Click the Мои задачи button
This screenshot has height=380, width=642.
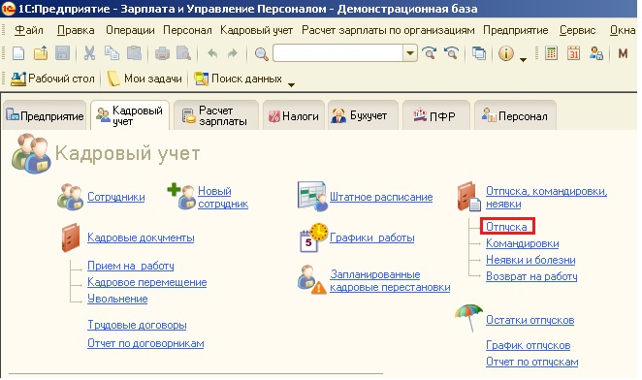[x=144, y=79]
